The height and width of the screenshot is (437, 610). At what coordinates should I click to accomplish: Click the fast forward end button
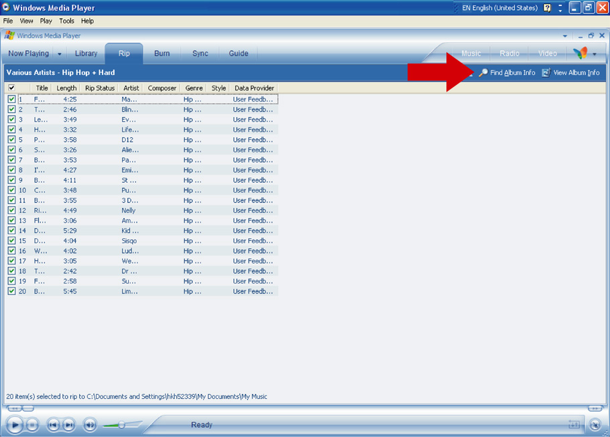595,408
